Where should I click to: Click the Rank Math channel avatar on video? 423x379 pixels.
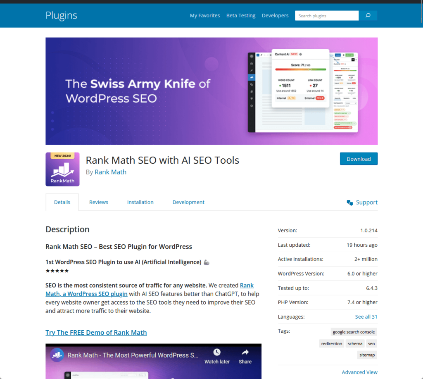[57, 355]
